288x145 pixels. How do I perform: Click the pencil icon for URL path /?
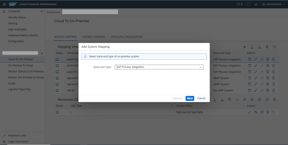pos(249,112)
